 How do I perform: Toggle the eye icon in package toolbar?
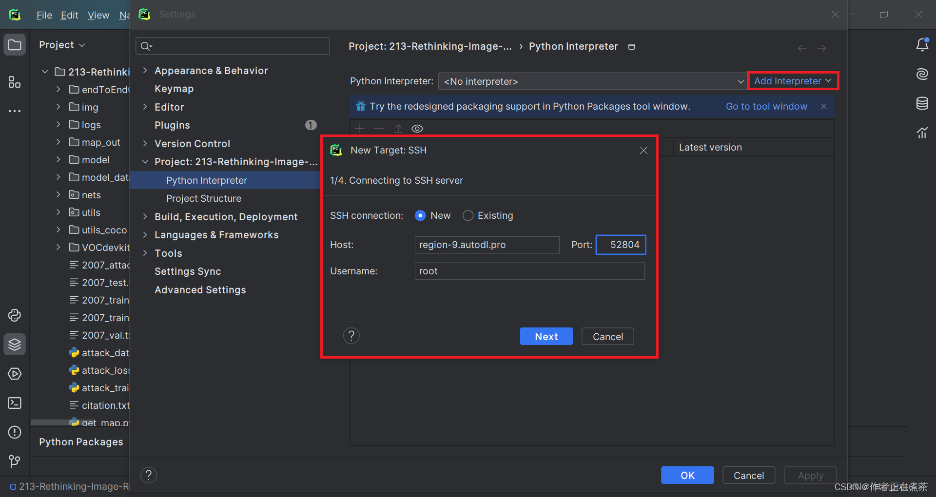[417, 128]
